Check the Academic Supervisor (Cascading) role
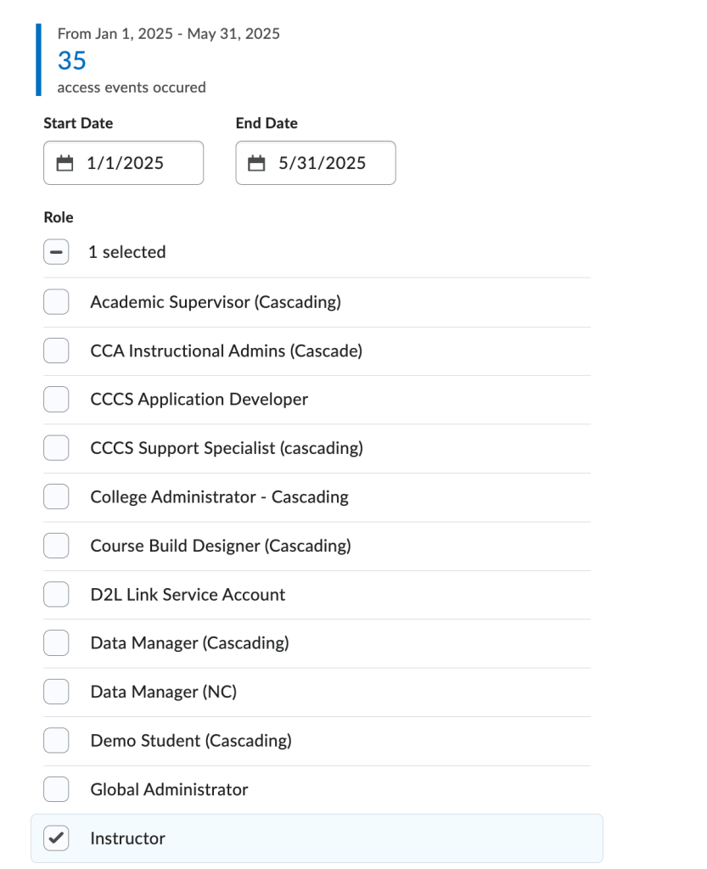 pyautogui.click(x=56, y=302)
